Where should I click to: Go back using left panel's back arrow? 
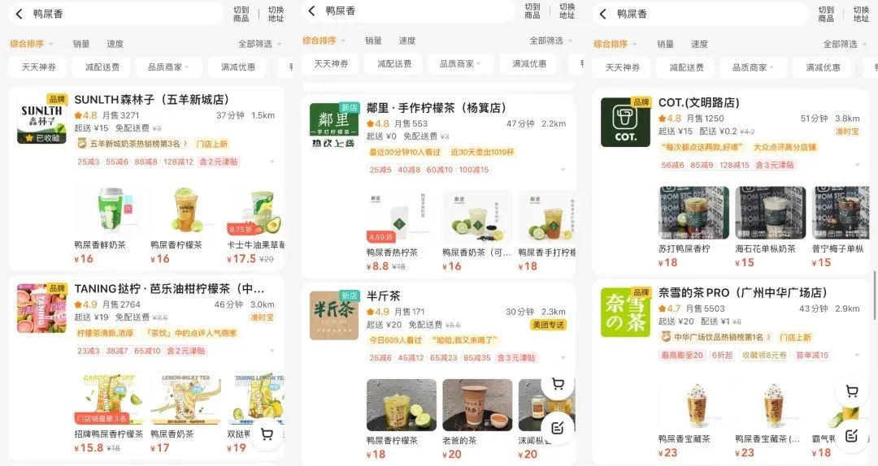coord(19,14)
